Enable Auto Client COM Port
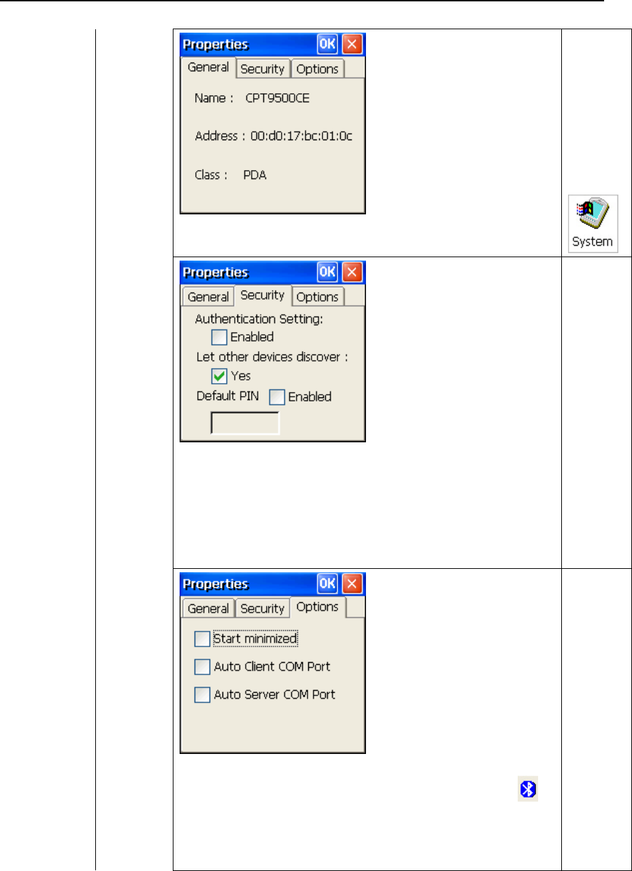 [x=202, y=667]
